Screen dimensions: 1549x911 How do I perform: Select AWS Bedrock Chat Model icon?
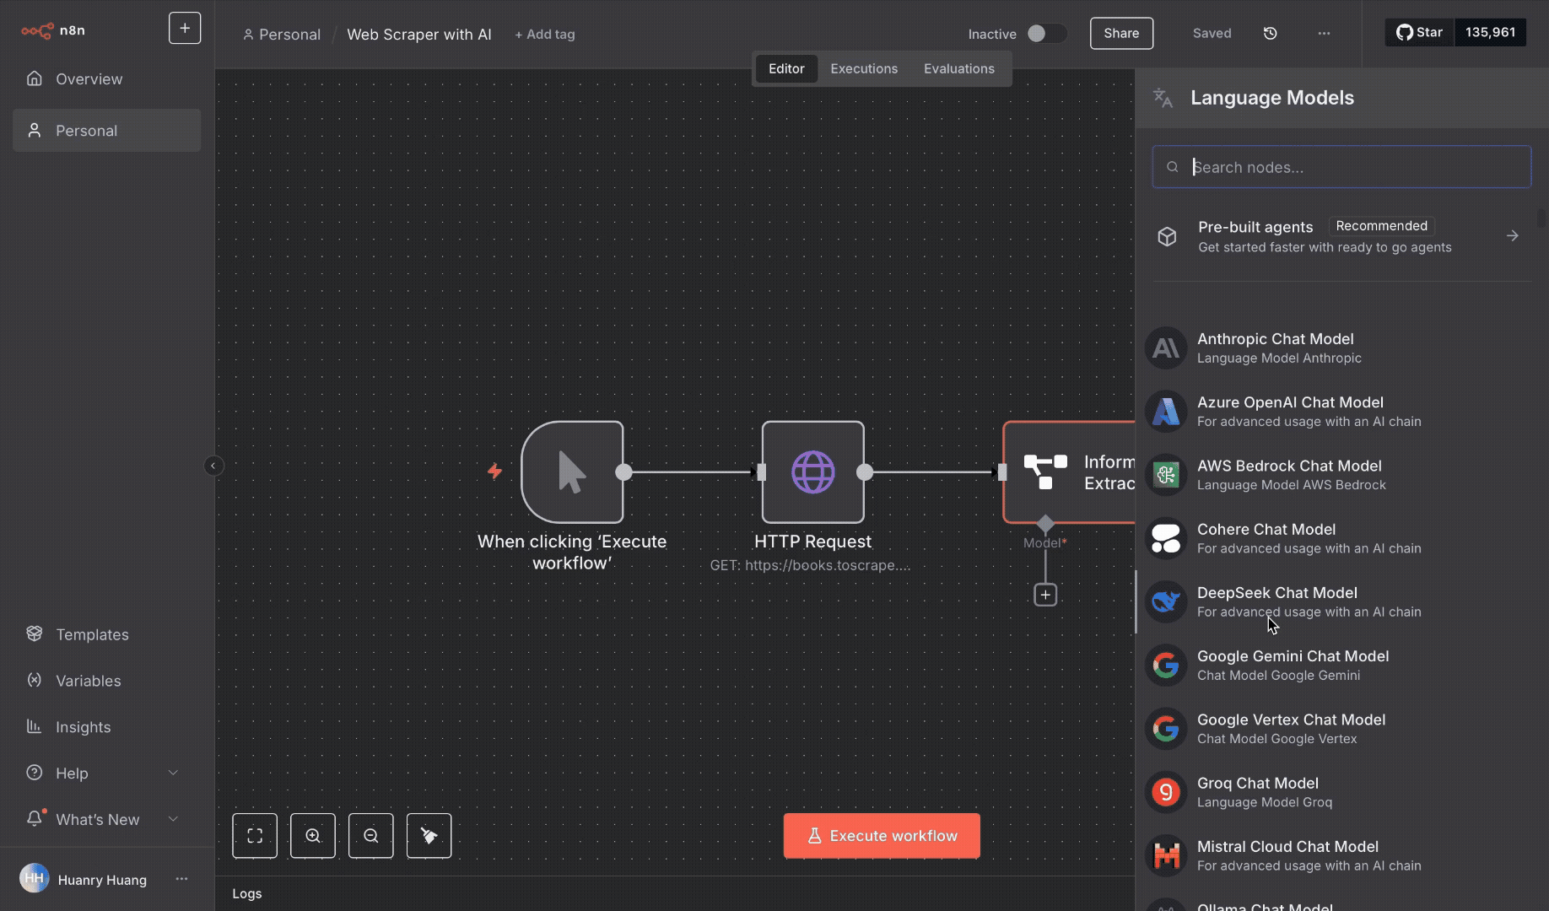1166,475
